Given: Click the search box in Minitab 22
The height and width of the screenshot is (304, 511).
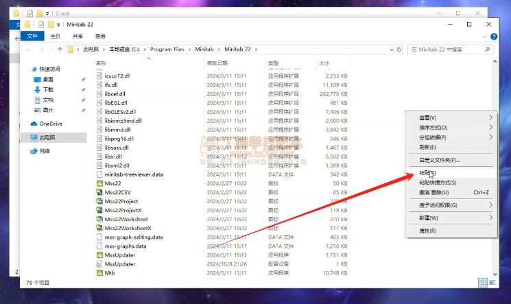Looking at the screenshot, I should pos(450,49).
